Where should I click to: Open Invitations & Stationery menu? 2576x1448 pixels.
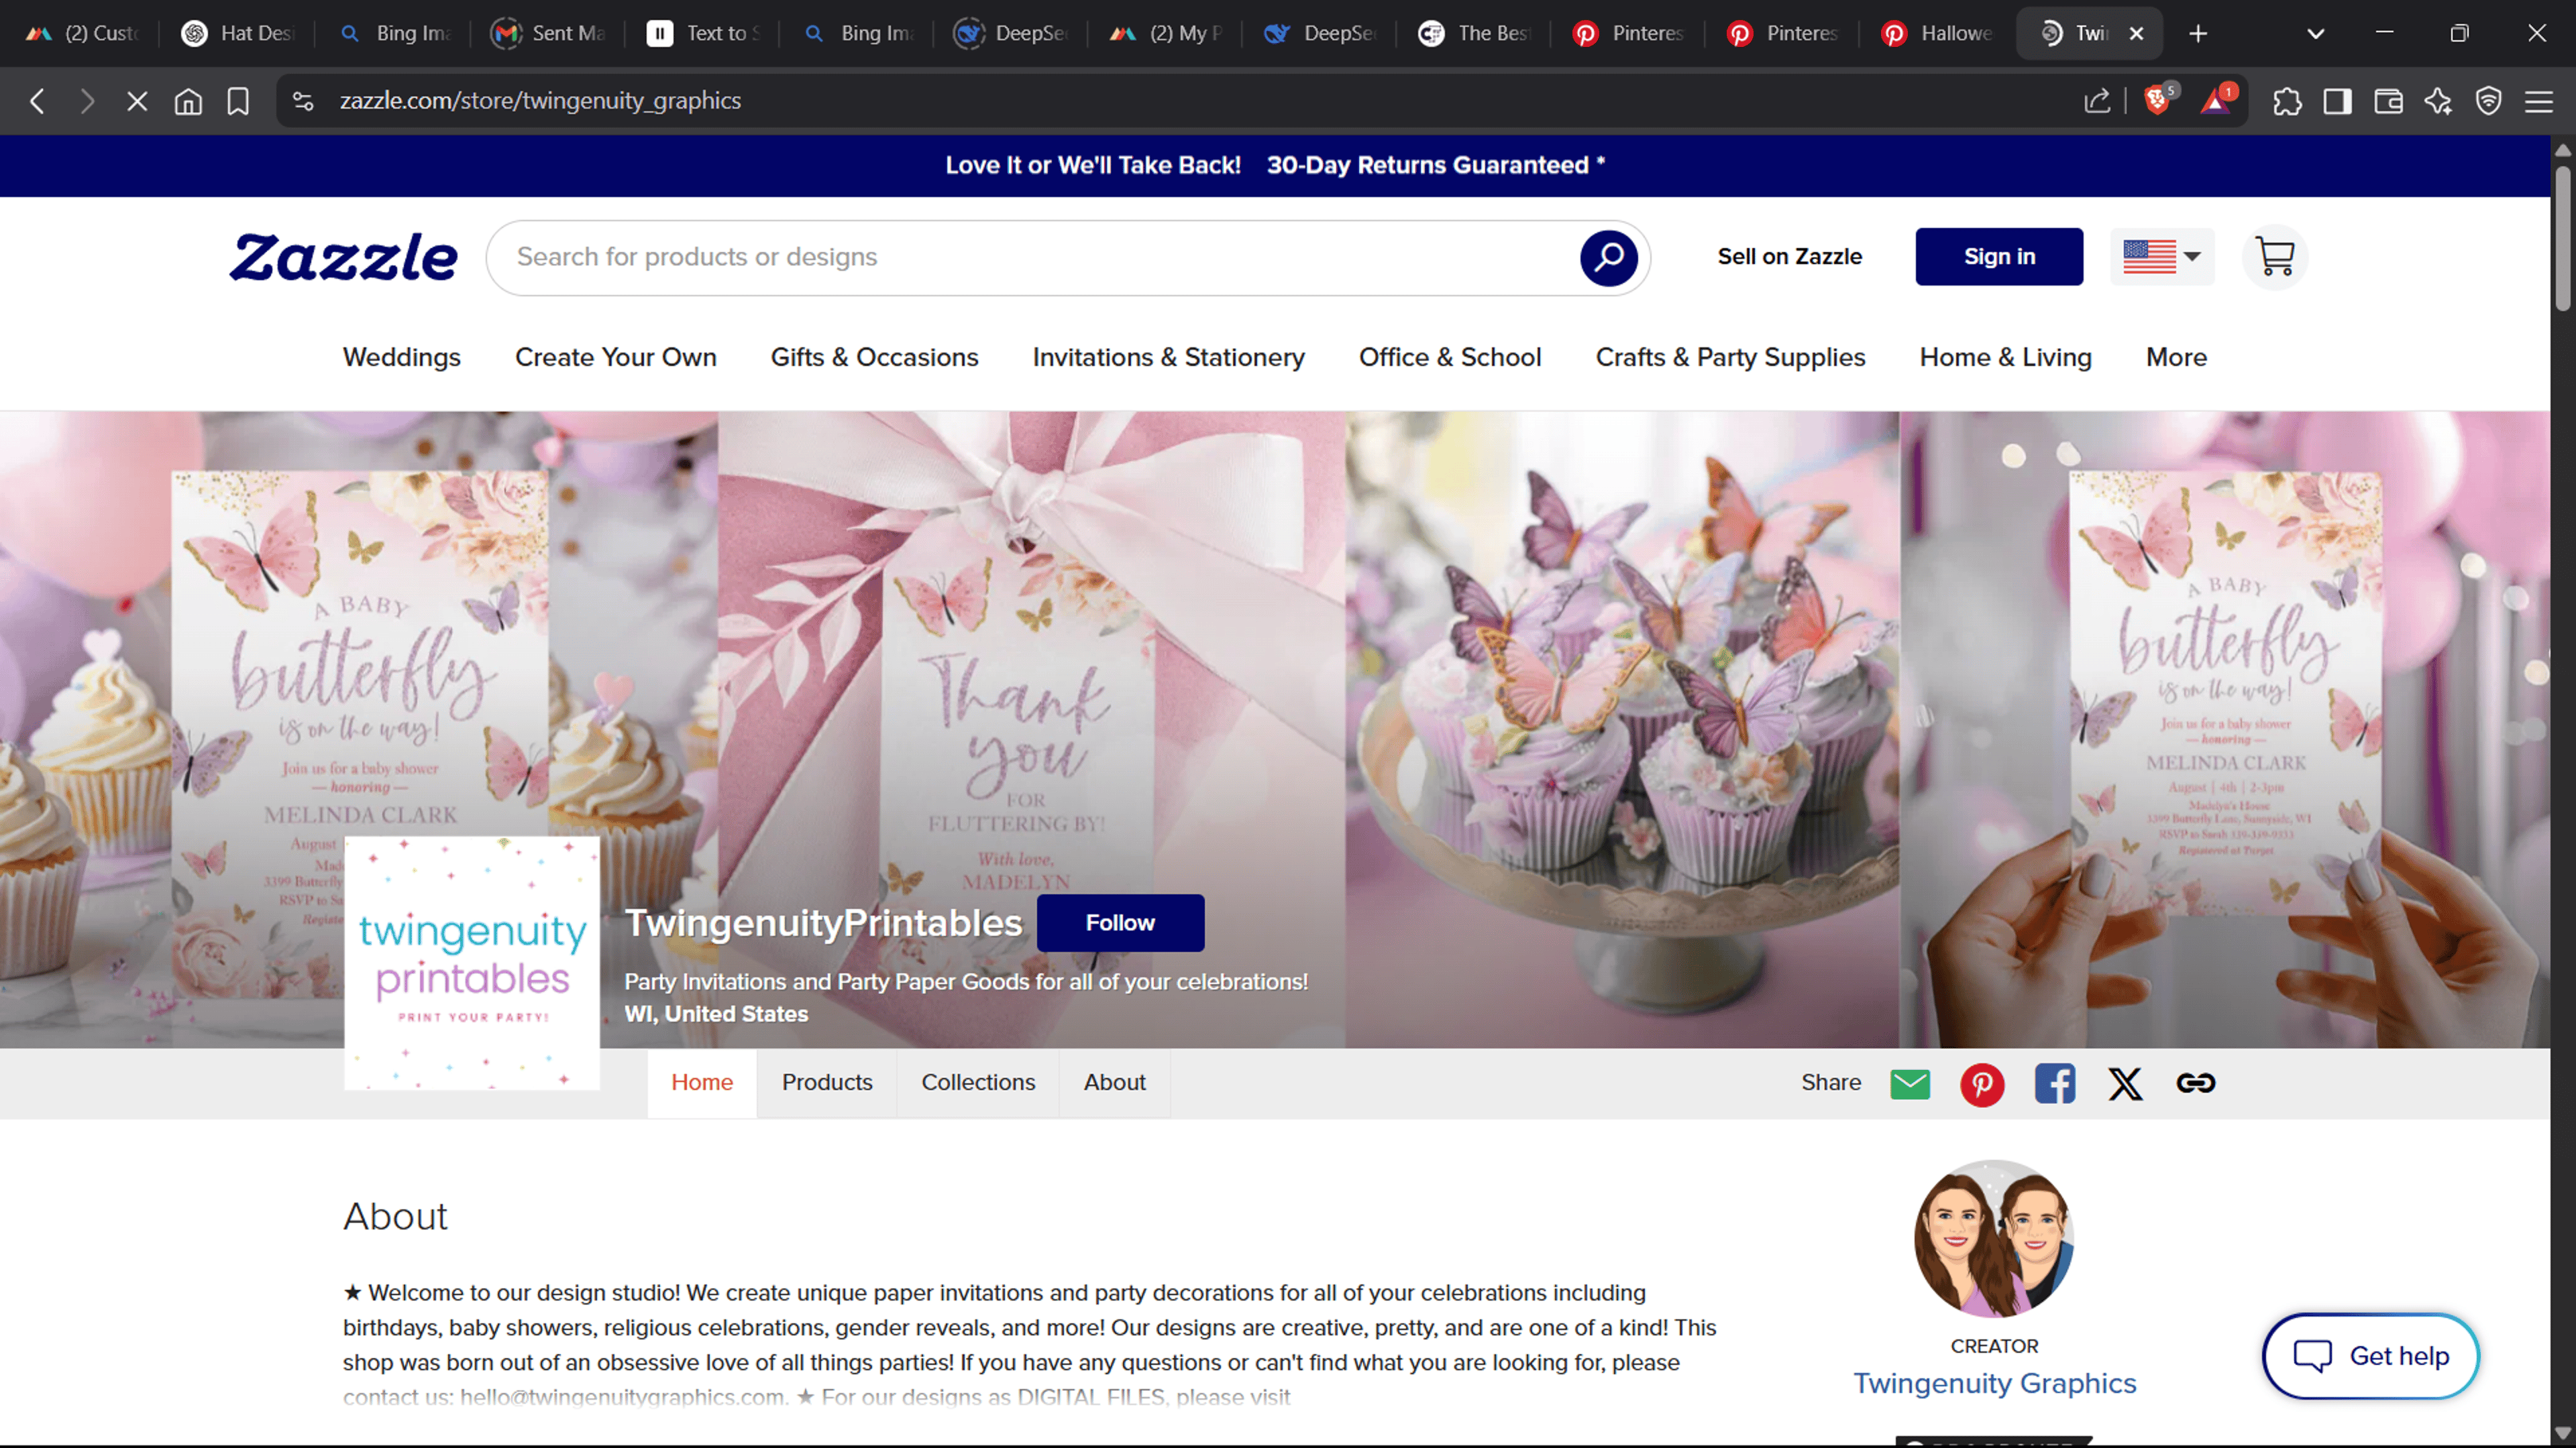click(1168, 357)
